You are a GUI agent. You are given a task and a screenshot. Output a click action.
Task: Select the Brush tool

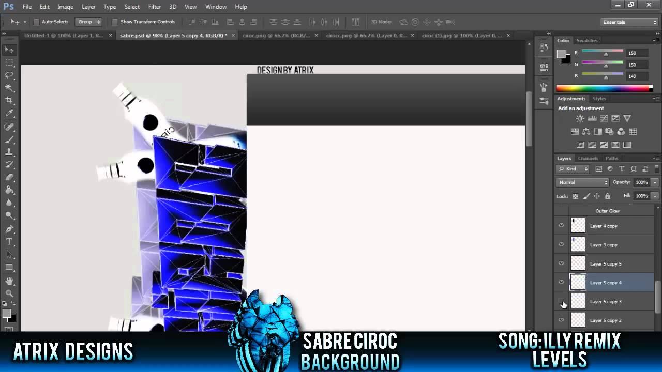pyautogui.click(x=9, y=139)
